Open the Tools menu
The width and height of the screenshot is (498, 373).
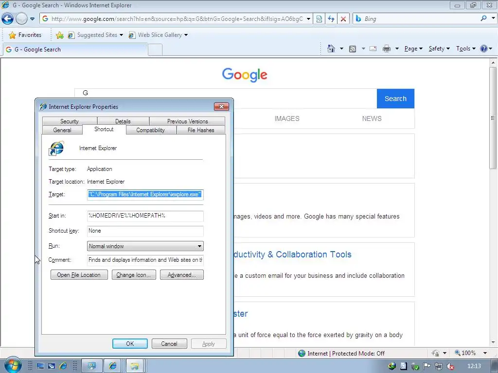tap(465, 49)
